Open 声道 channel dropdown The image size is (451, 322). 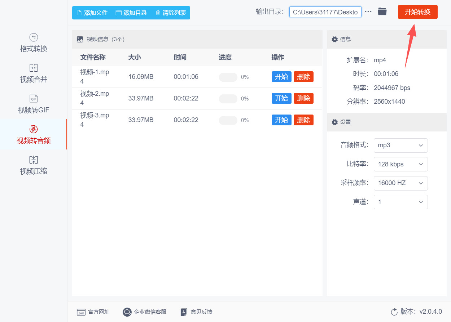[400, 202]
